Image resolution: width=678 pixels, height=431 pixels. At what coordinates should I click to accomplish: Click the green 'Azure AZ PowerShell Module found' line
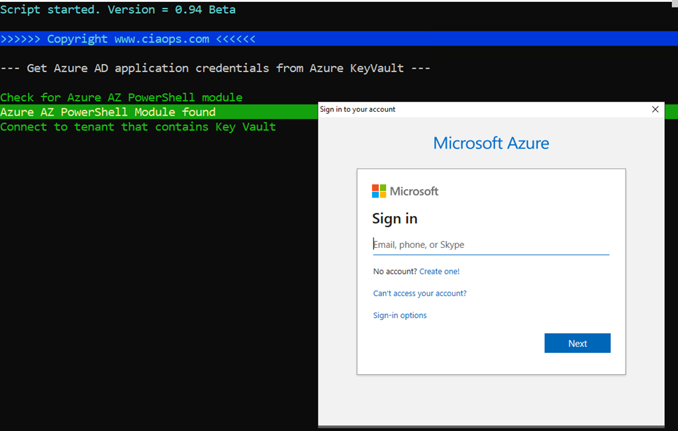pos(108,112)
